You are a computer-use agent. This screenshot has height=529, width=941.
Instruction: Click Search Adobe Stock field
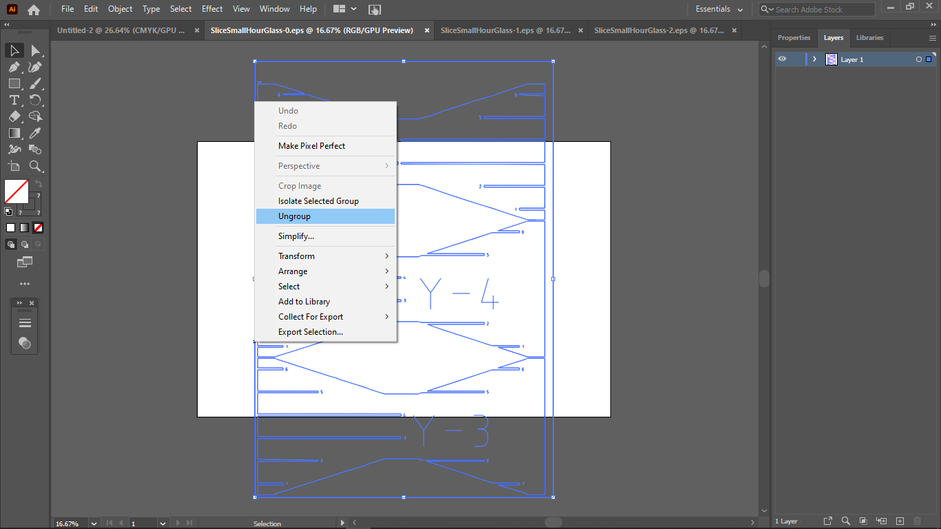pos(817,10)
